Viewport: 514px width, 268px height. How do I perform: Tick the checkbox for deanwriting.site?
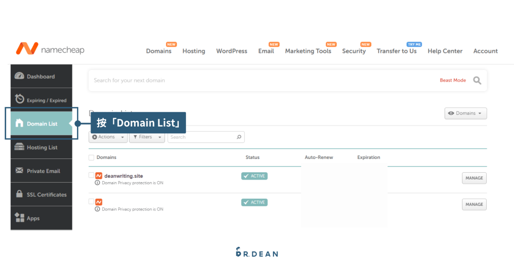(91, 175)
